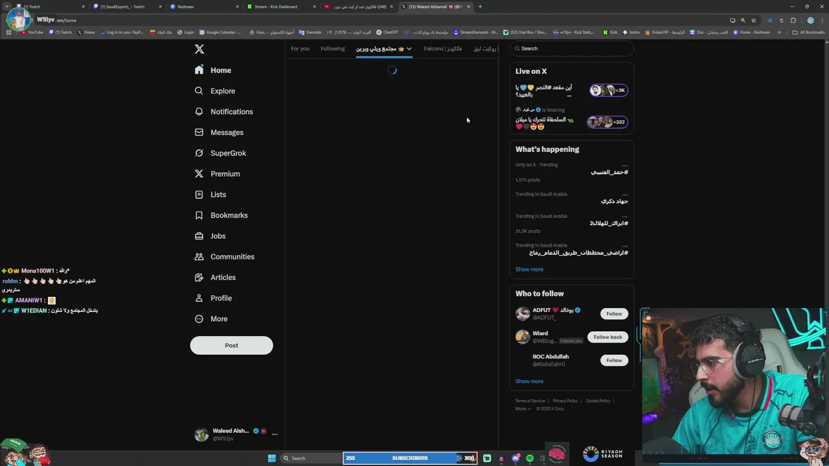Open Communities in the sidebar

[224, 256]
